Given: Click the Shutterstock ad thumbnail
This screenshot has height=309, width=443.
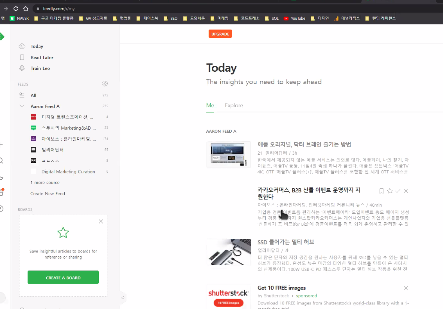Looking at the screenshot, I should click(228, 296).
